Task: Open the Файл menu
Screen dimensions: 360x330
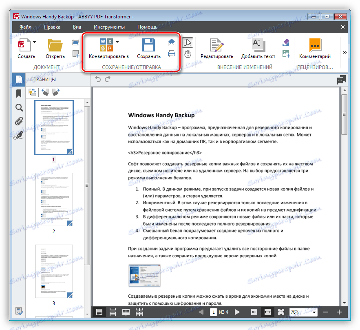Action: [25, 27]
